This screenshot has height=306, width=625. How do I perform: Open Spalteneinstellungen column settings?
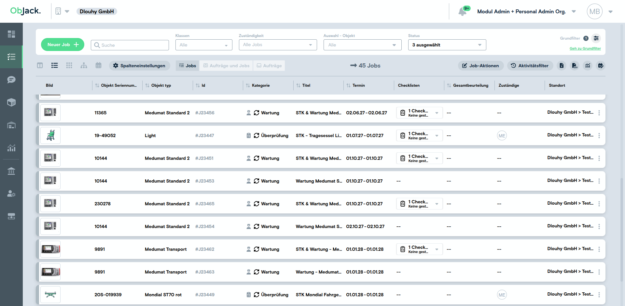pos(139,66)
